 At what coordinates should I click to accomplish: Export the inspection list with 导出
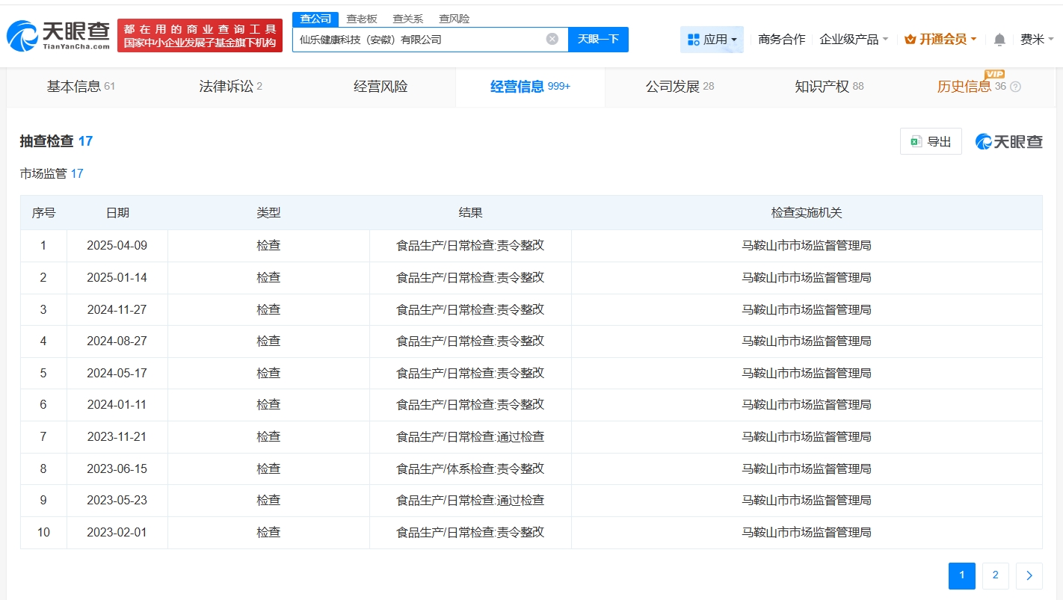click(931, 141)
